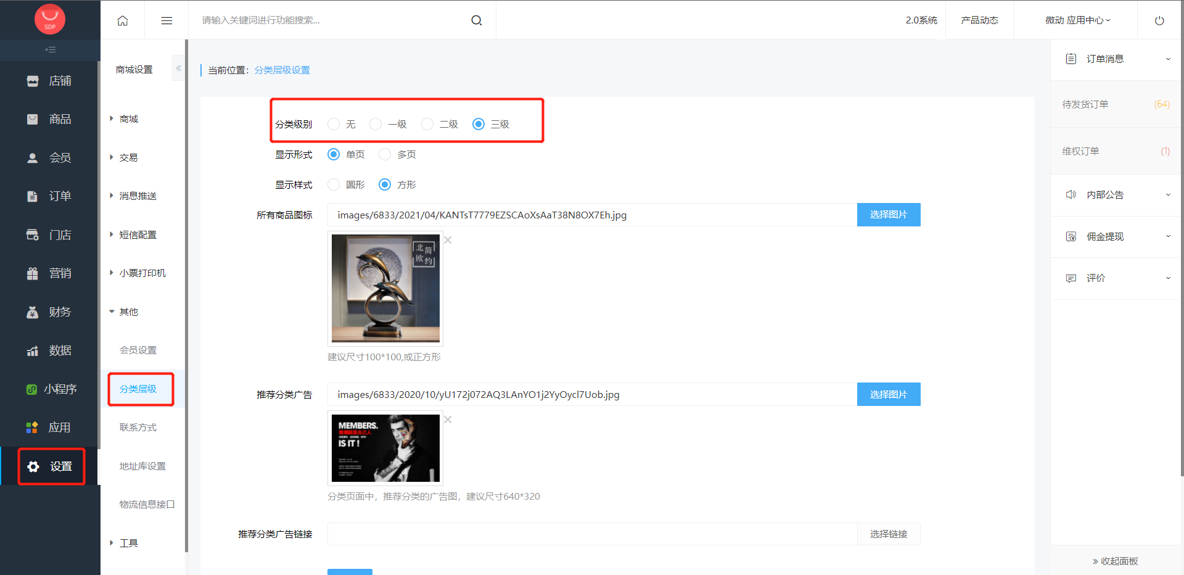This screenshot has height=575, width=1184.
Task: Select 单页 display form radio
Action: tap(334, 154)
